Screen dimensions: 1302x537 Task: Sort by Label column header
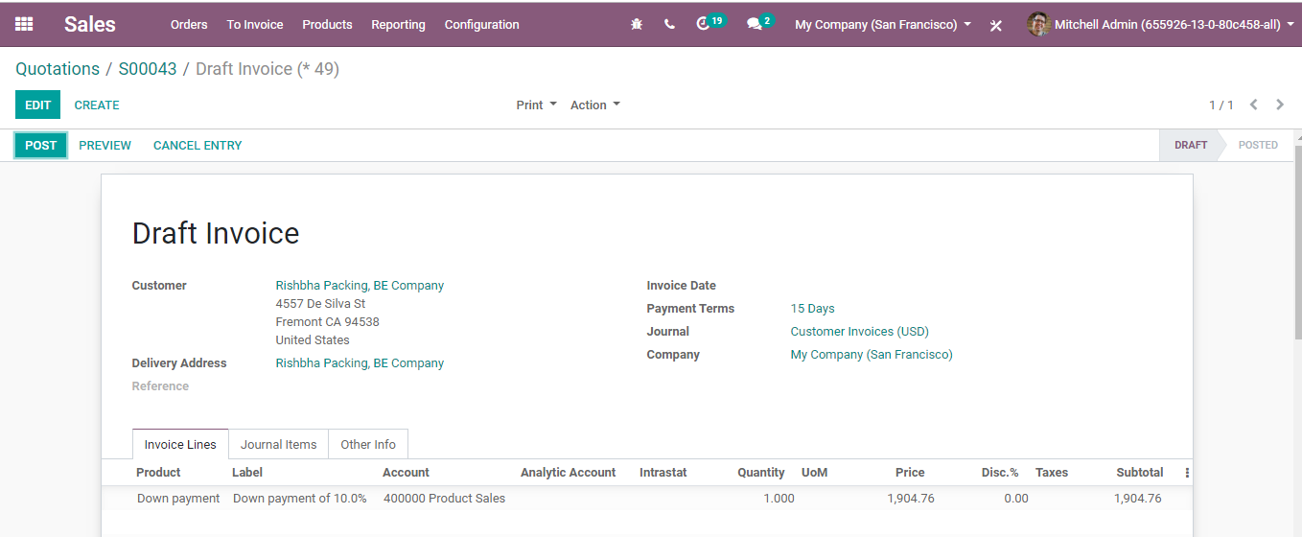click(247, 473)
